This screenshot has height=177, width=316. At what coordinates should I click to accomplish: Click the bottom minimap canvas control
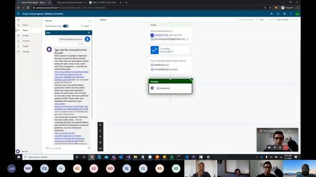[x=100, y=148]
